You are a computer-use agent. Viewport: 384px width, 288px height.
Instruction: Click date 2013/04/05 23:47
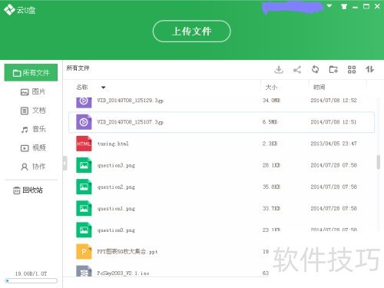[x=333, y=144]
